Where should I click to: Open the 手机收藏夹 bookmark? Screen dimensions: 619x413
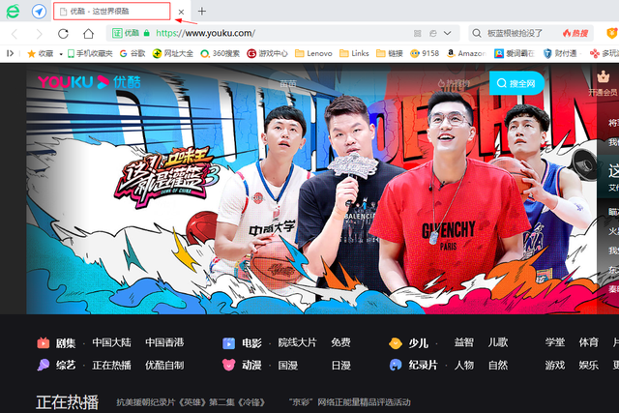click(x=90, y=53)
